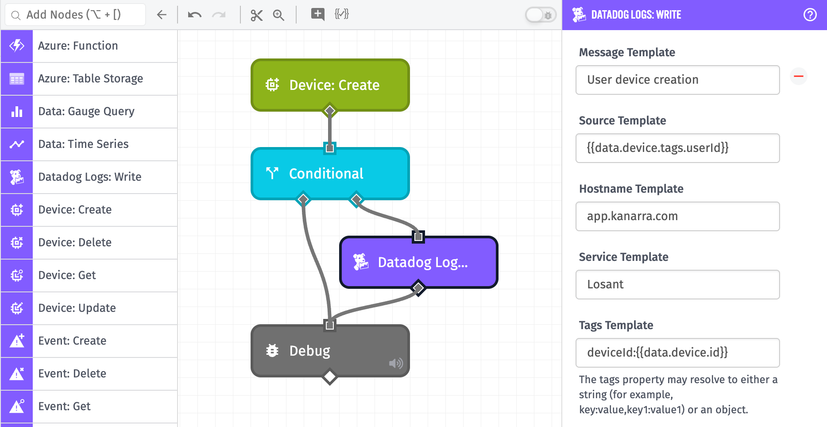Click the add note icon
The height and width of the screenshot is (427, 827).
pos(317,14)
